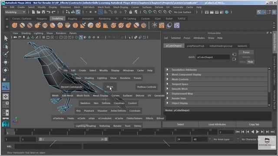Click the single perspective layout icon
278x156 pixels.
click(x=6, y=97)
